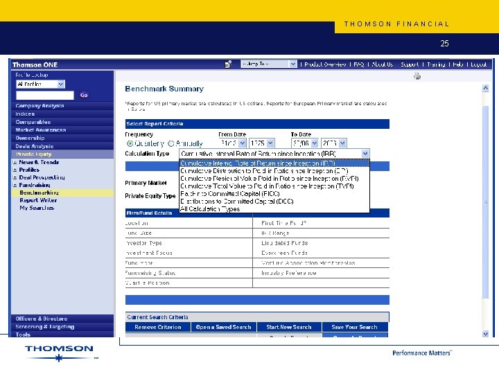Open Company Analysis in sidebar

[62, 105]
